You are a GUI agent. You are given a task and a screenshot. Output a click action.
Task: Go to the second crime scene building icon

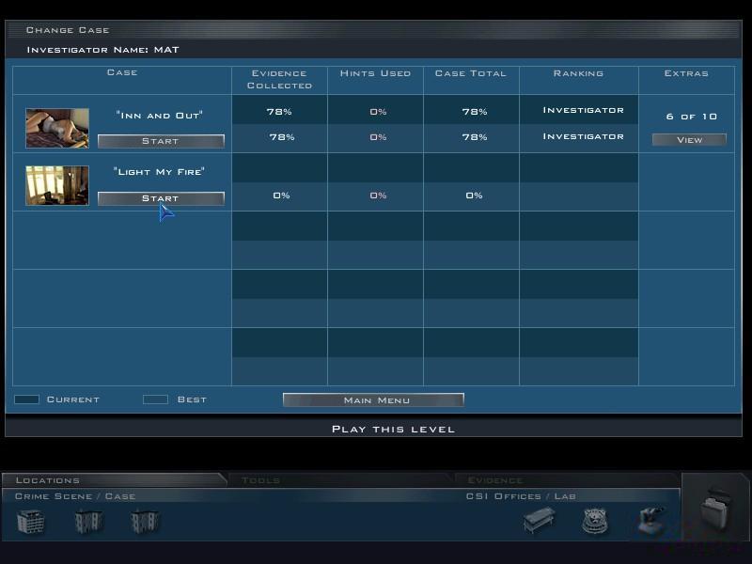88,522
